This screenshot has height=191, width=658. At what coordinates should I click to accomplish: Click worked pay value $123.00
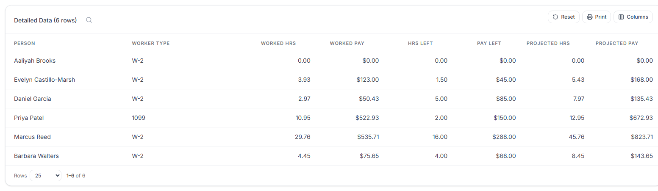click(367, 80)
